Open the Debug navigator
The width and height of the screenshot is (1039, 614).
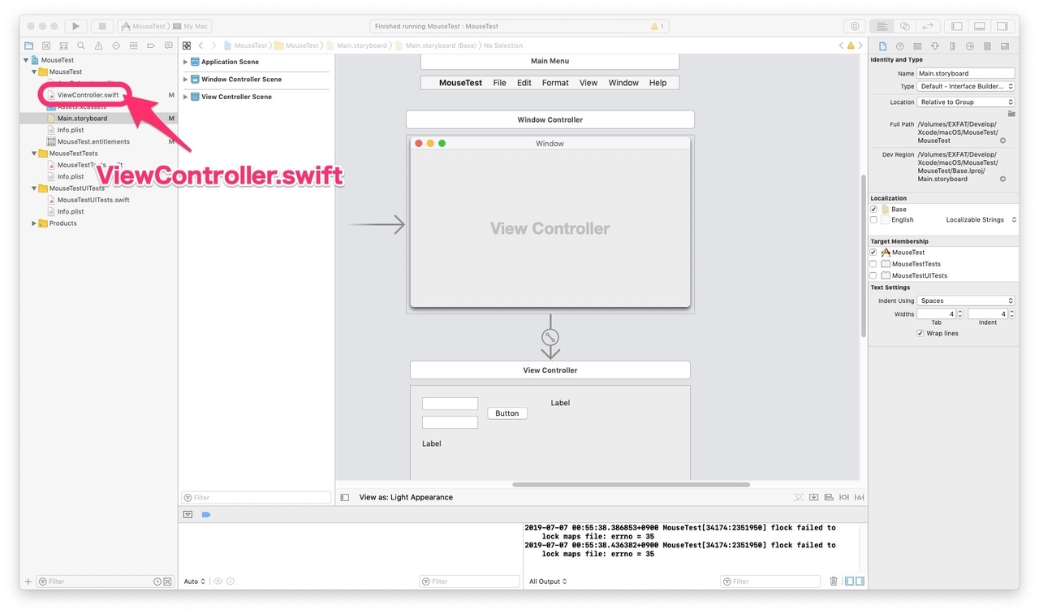[x=134, y=45]
